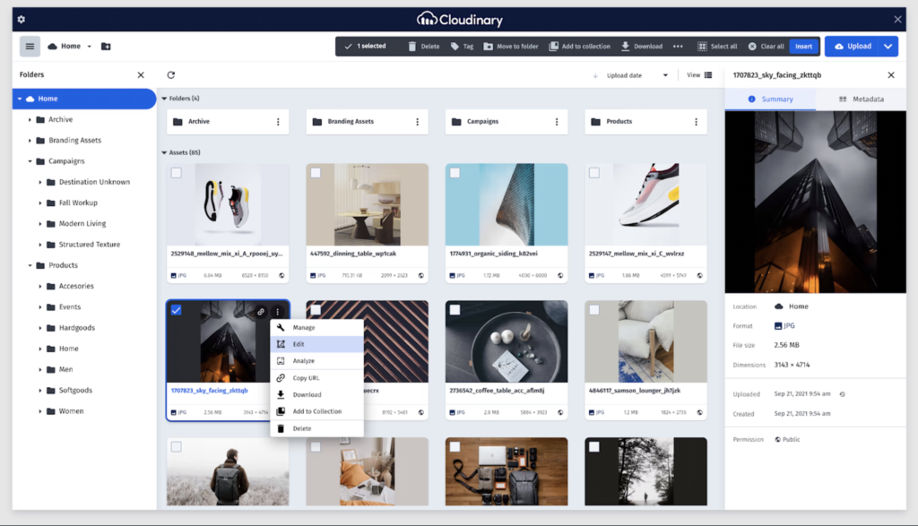
Task: Close the asset details panel
Action: tap(891, 75)
